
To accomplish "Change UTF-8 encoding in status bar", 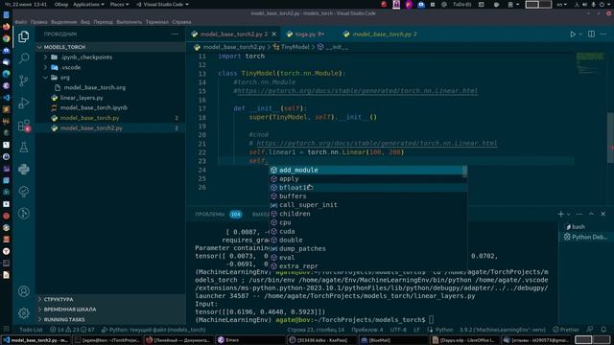I will coord(398,330).
